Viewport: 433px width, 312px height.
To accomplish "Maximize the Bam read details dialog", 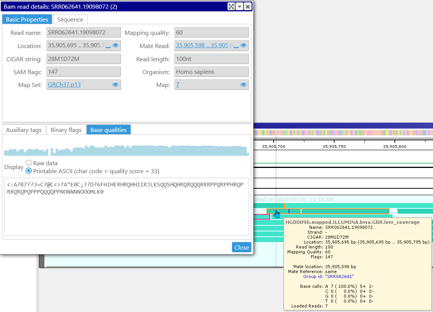I will point(231,6).
